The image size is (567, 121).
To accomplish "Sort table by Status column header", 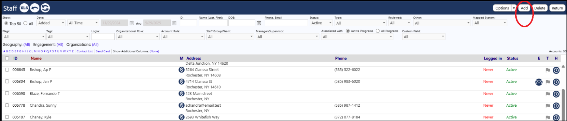I will [513, 59].
